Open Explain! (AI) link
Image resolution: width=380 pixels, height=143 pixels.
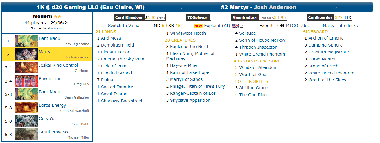(x=217, y=26)
